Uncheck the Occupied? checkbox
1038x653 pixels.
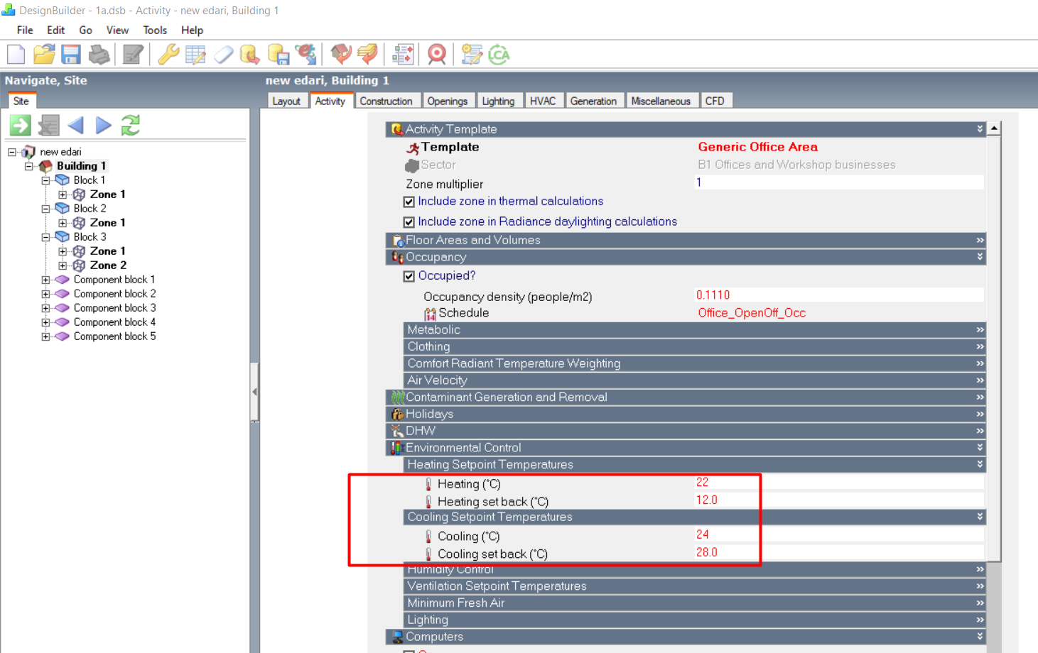point(409,276)
